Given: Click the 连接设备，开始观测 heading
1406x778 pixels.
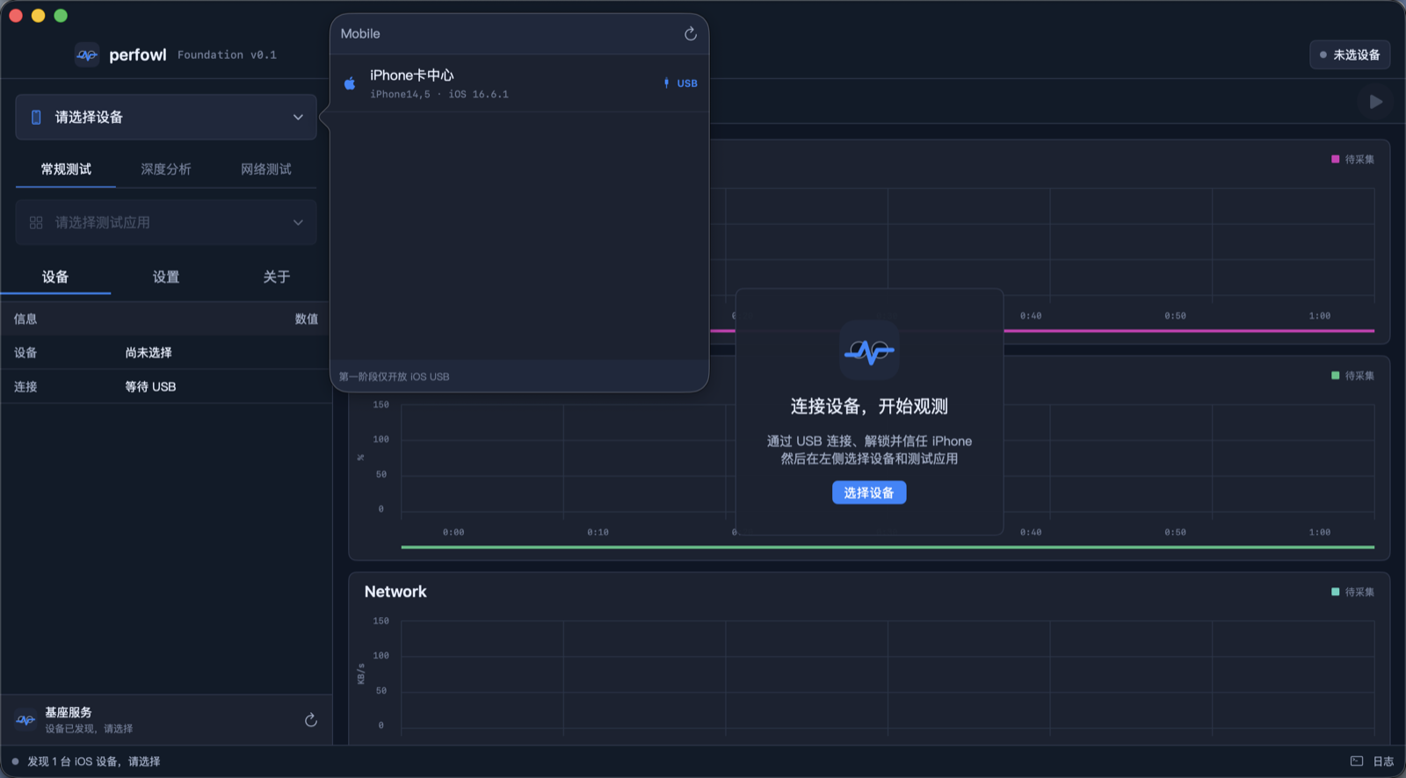Looking at the screenshot, I should (869, 406).
